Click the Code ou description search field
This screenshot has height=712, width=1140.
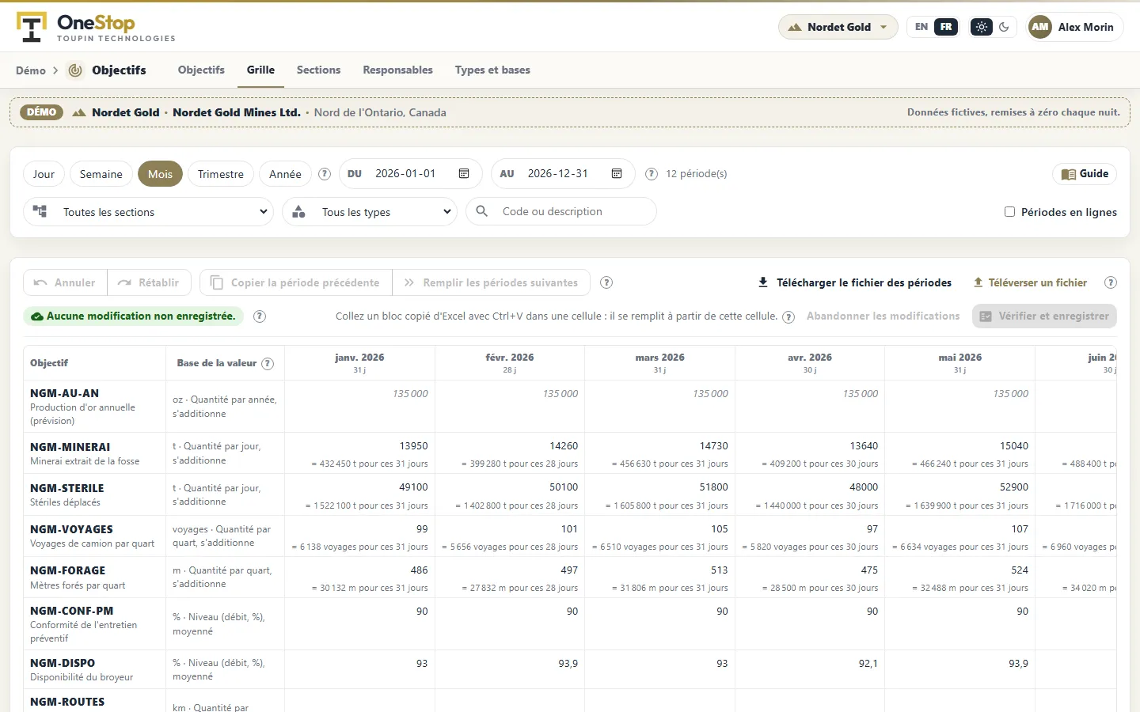pyautogui.click(x=561, y=211)
